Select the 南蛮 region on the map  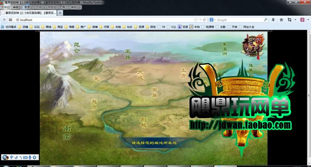[67, 133]
